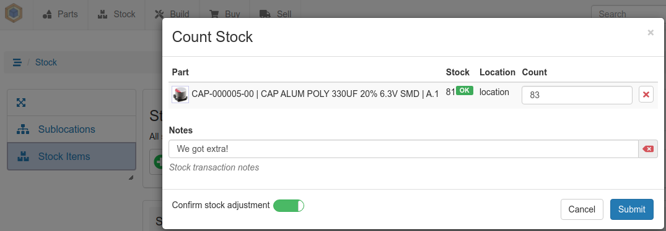Open the Parts navigation menu
Screen dimensions: 666x231
tap(60, 14)
